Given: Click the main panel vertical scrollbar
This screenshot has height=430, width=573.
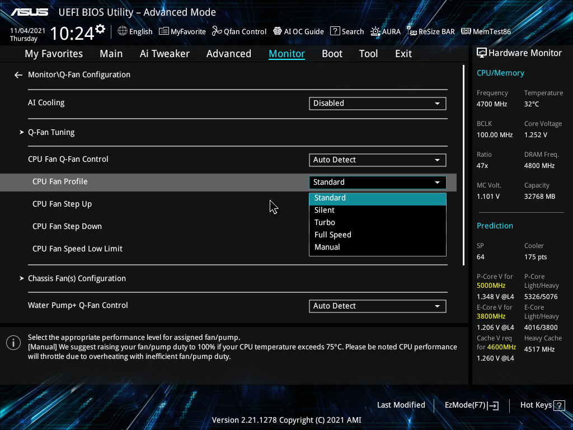Looking at the screenshot, I should pos(463,165).
